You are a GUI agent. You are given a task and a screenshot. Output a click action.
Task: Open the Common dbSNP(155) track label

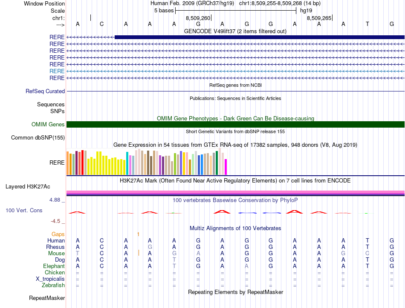38,138
